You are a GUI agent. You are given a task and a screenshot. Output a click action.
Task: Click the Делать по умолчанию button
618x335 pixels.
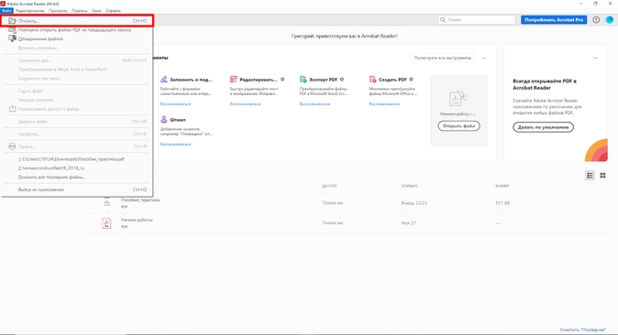pyautogui.click(x=543, y=127)
